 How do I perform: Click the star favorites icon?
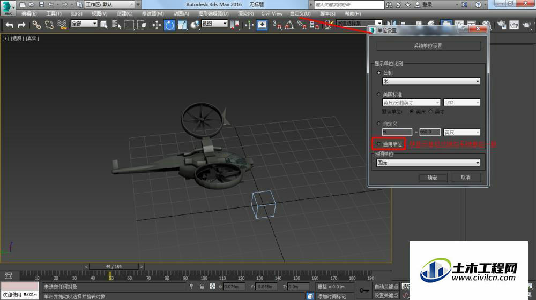pyautogui.click(x=407, y=5)
